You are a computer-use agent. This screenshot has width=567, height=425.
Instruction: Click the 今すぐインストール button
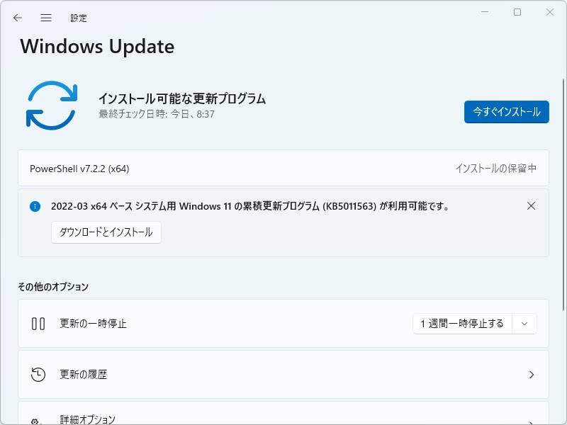tap(506, 112)
